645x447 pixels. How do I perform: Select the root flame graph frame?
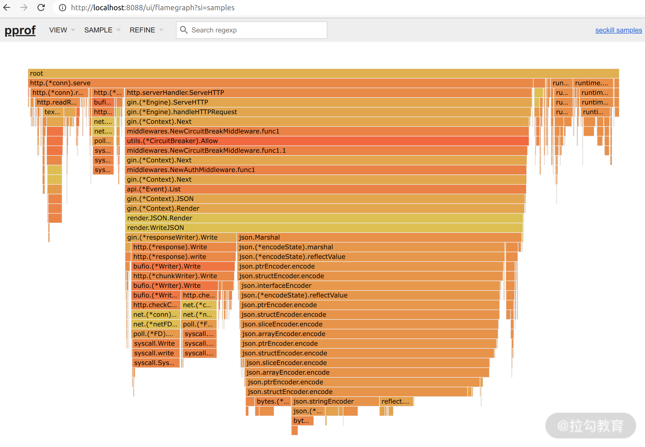[x=323, y=73]
